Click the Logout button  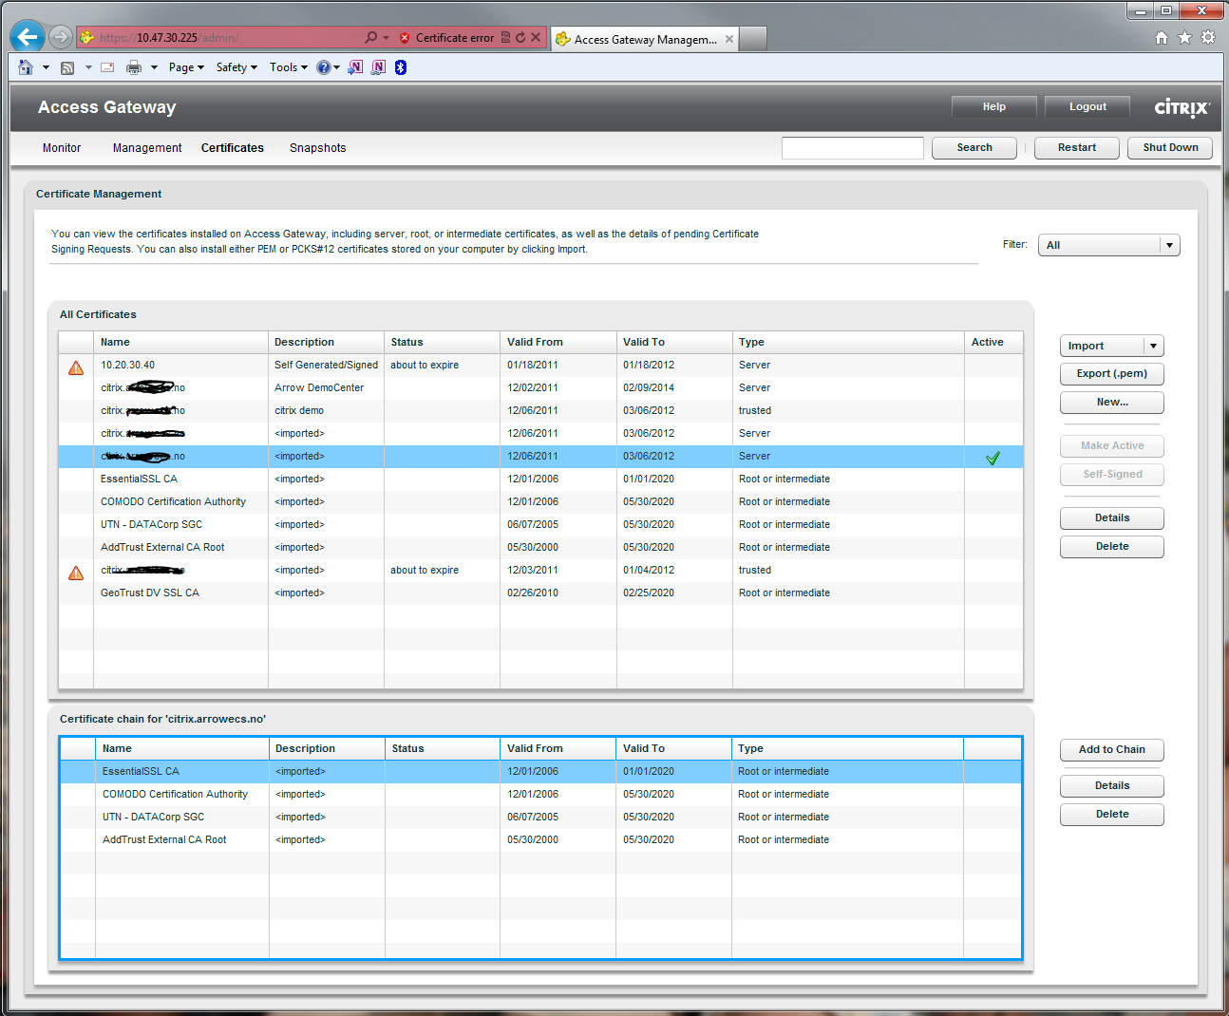coord(1087,107)
